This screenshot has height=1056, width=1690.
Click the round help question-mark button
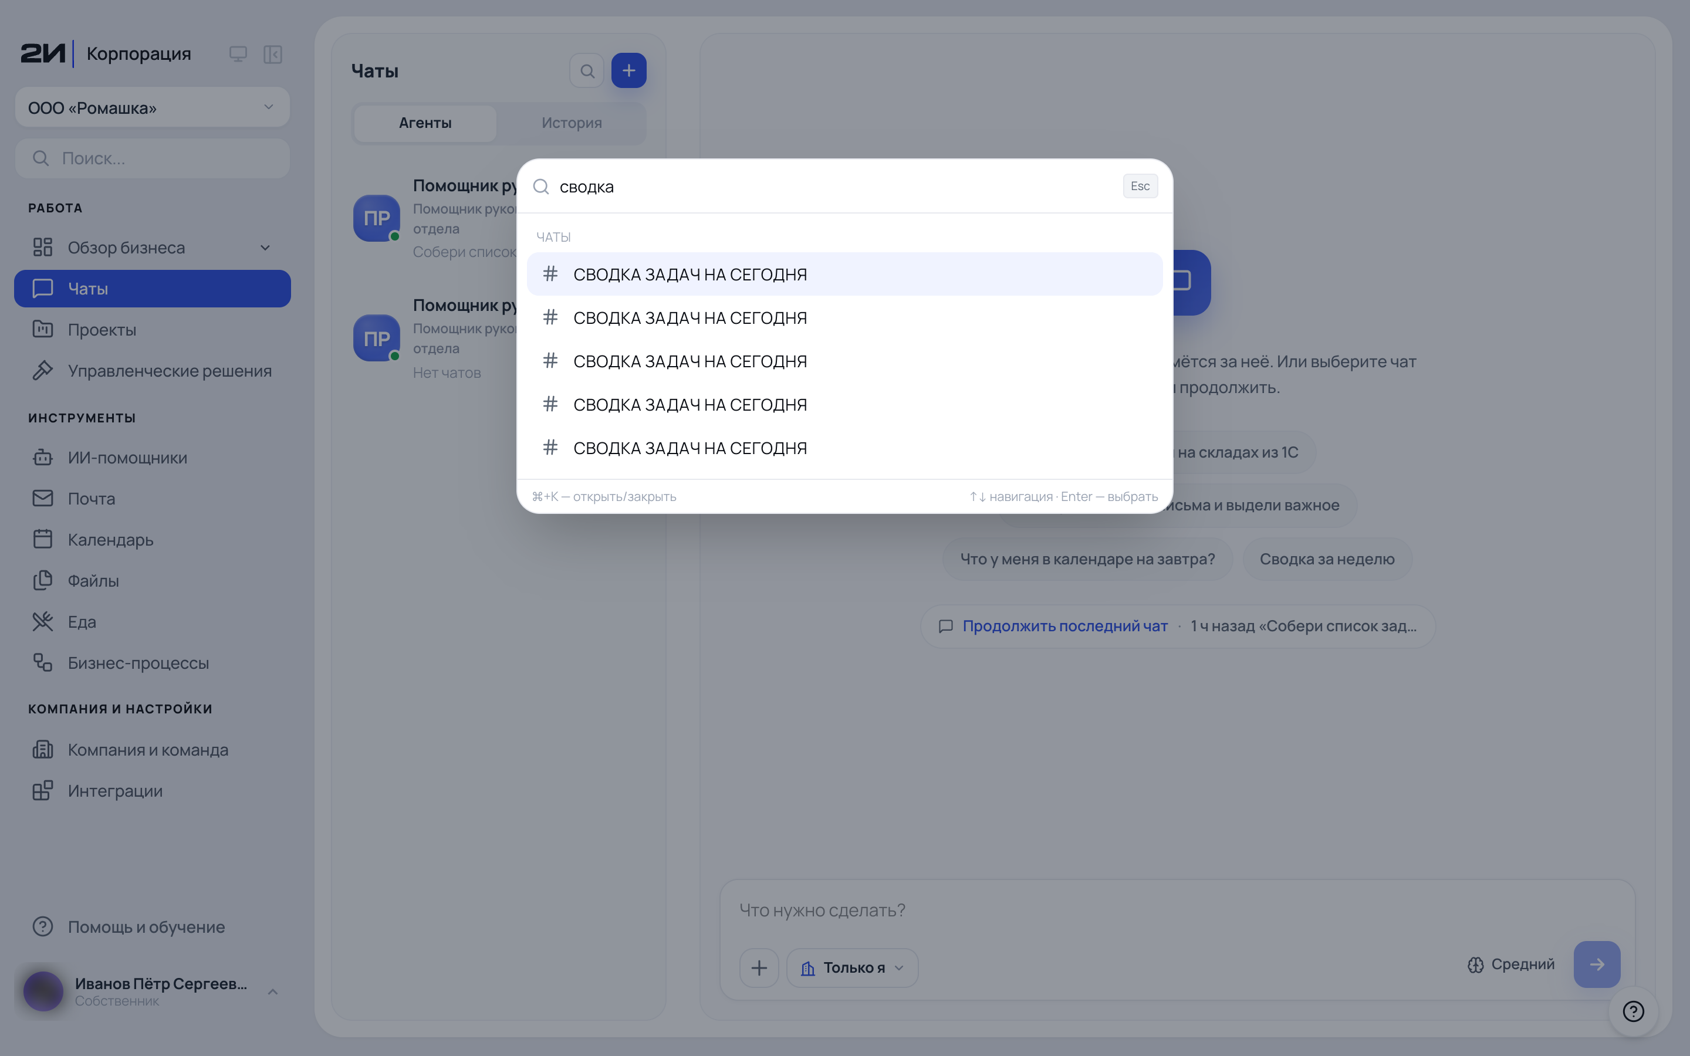tap(1634, 1011)
